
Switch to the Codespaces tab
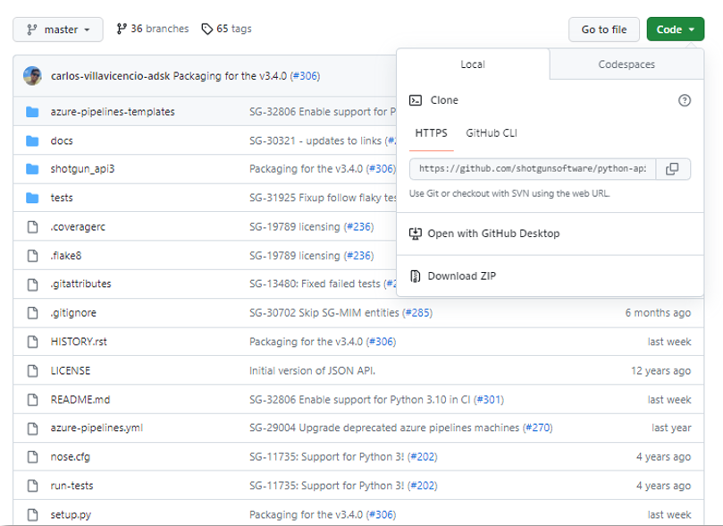coord(626,64)
